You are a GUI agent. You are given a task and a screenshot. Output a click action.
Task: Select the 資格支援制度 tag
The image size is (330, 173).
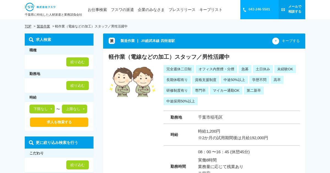pyautogui.click(x=206, y=80)
